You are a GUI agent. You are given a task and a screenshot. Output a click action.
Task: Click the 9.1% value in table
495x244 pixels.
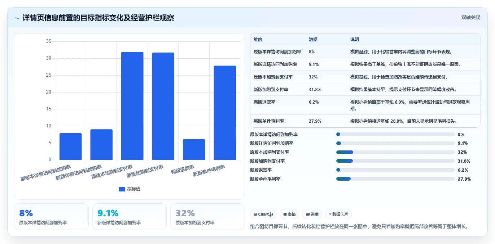point(314,64)
